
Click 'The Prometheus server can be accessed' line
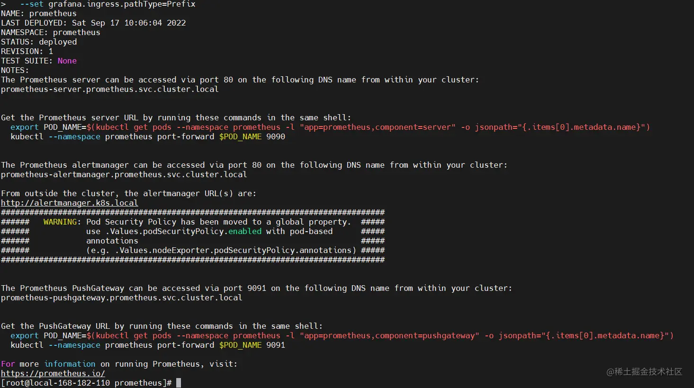coord(240,80)
